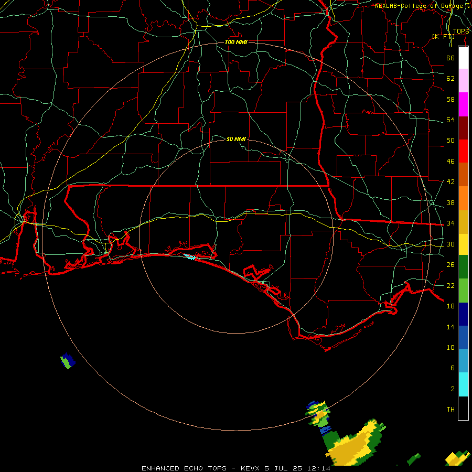Click the legend value 34
472x472 pixels.
pos(450,223)
